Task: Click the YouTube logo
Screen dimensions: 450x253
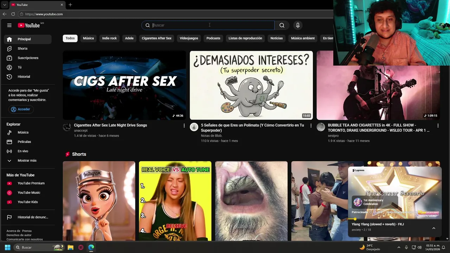Action: (x=29, y=25)
